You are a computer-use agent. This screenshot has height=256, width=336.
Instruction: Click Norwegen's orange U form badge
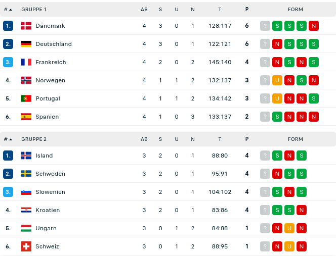277,80
